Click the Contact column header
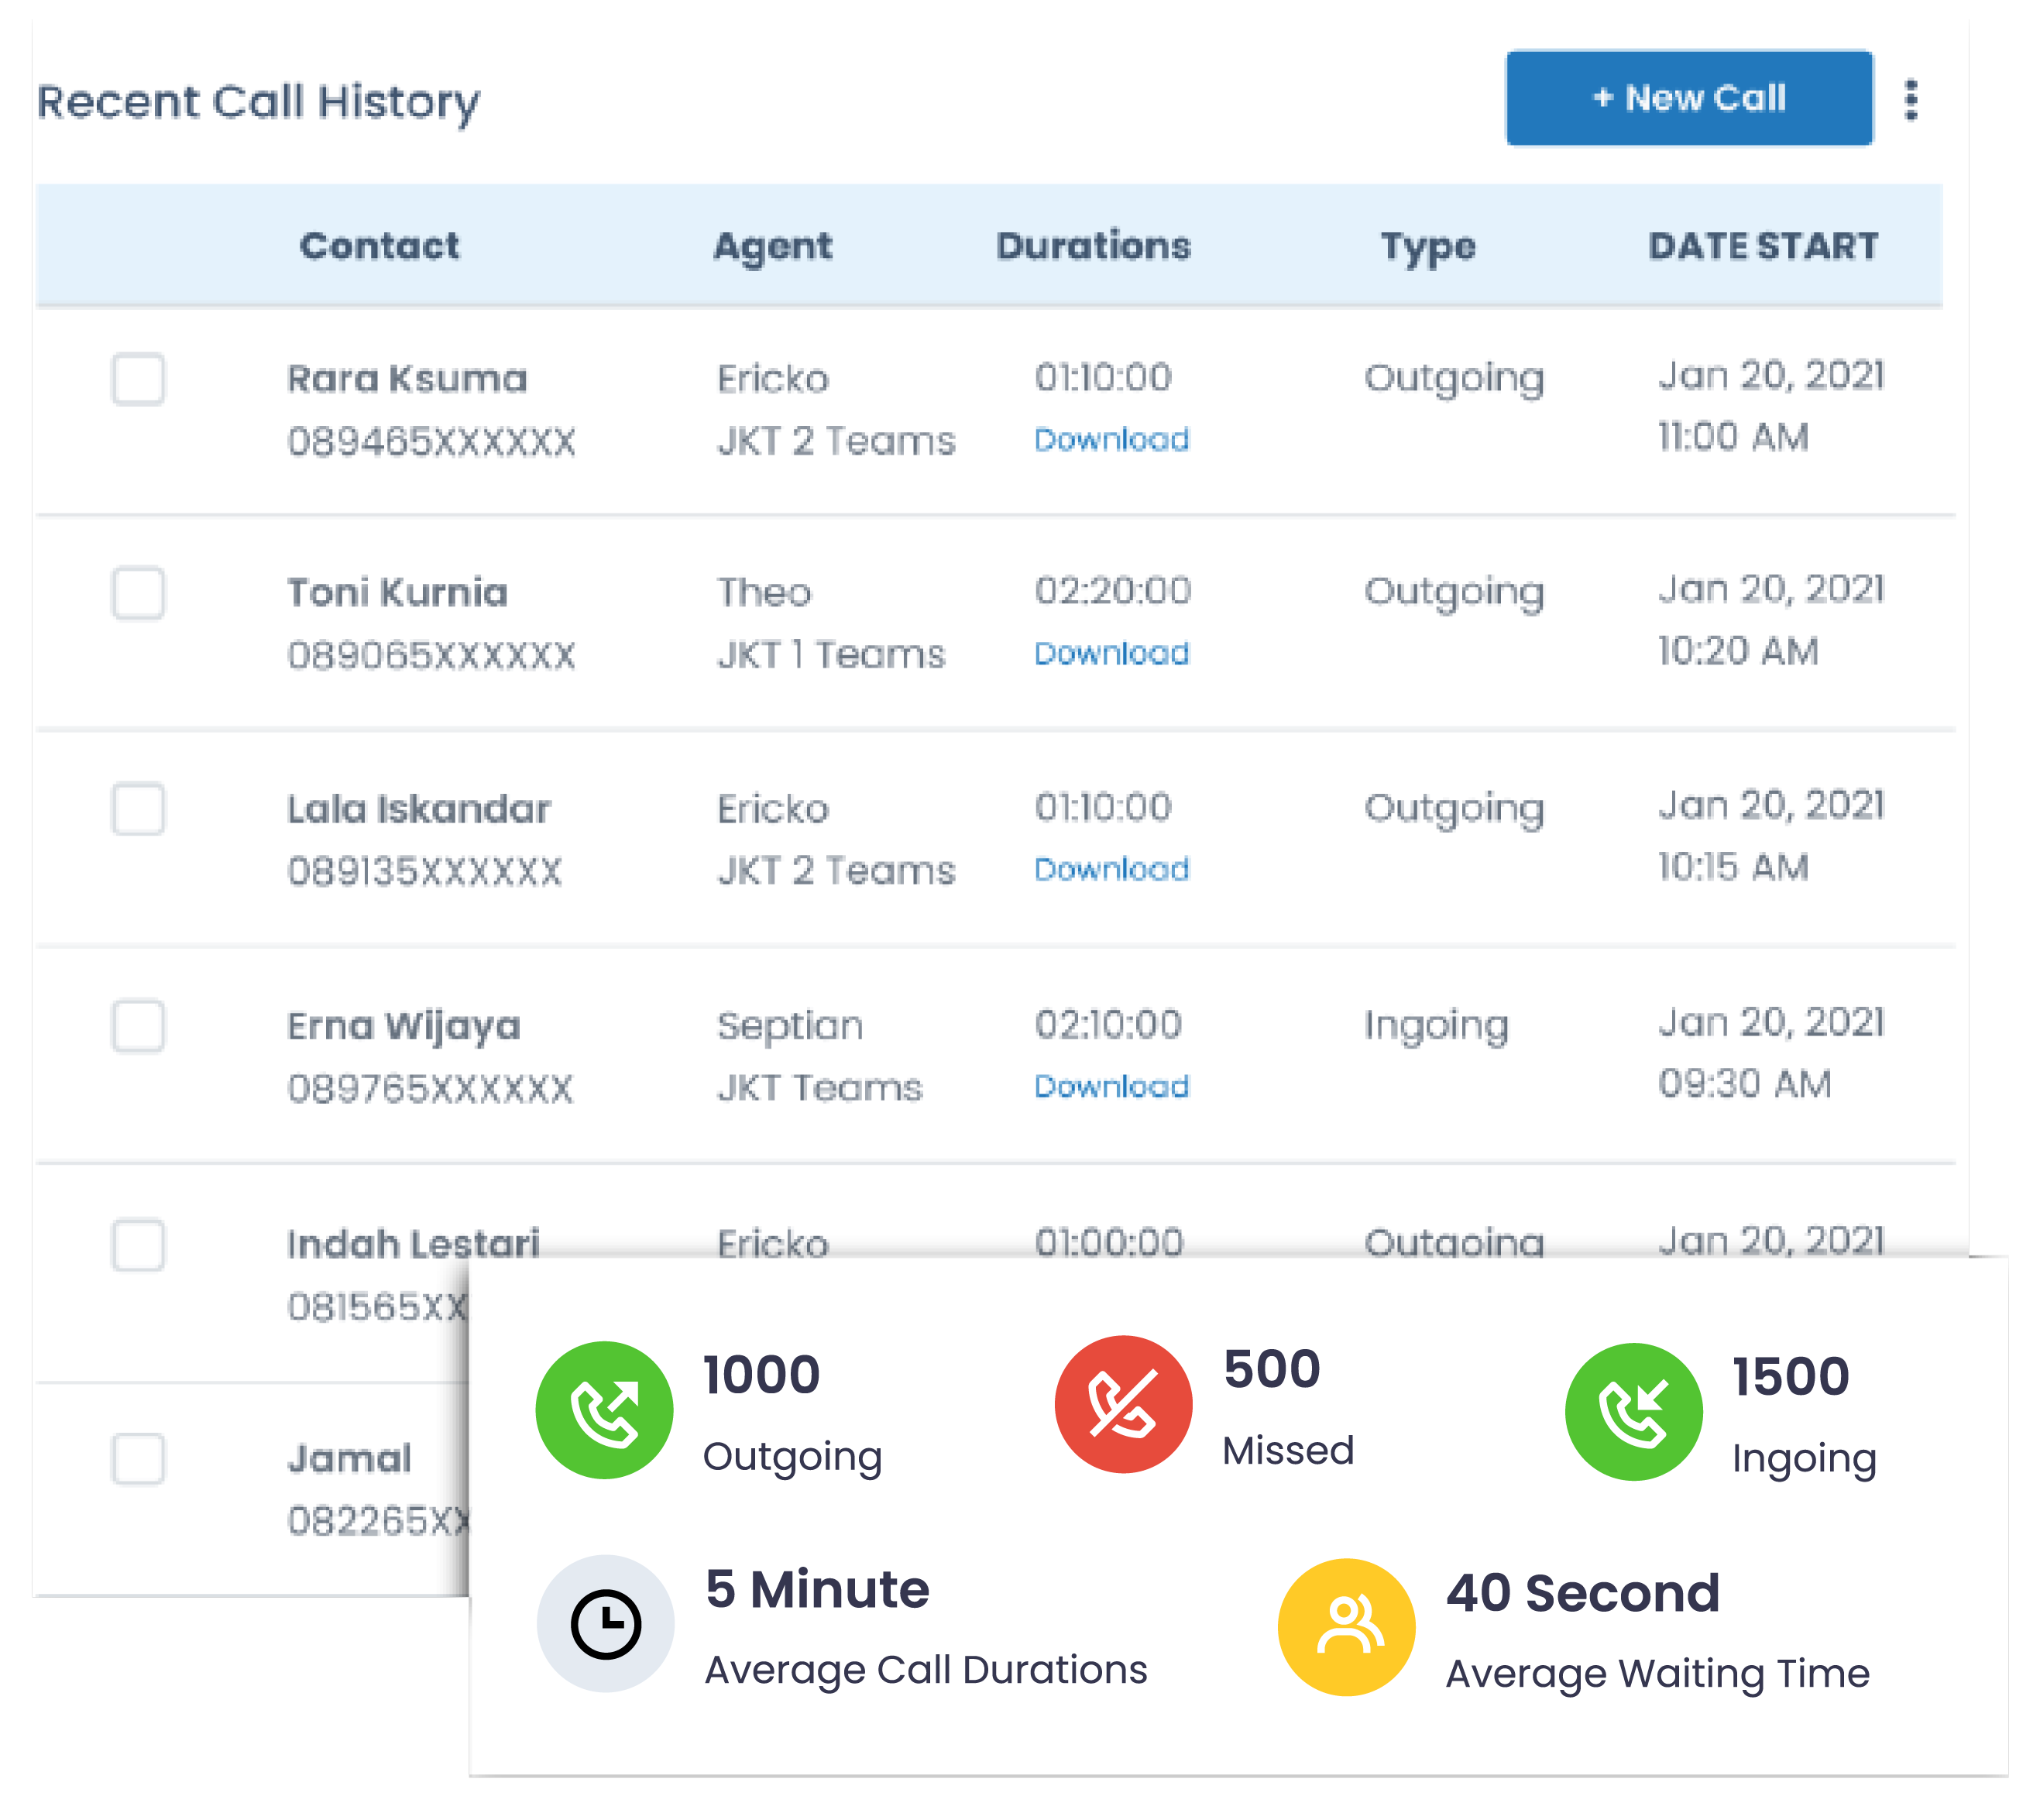 coord(379,246)
